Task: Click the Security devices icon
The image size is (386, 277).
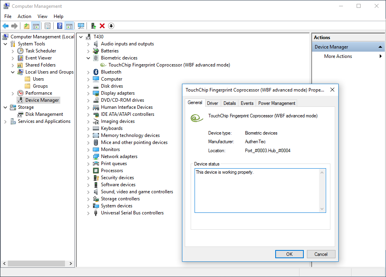Action: click(x=96, y=178)
